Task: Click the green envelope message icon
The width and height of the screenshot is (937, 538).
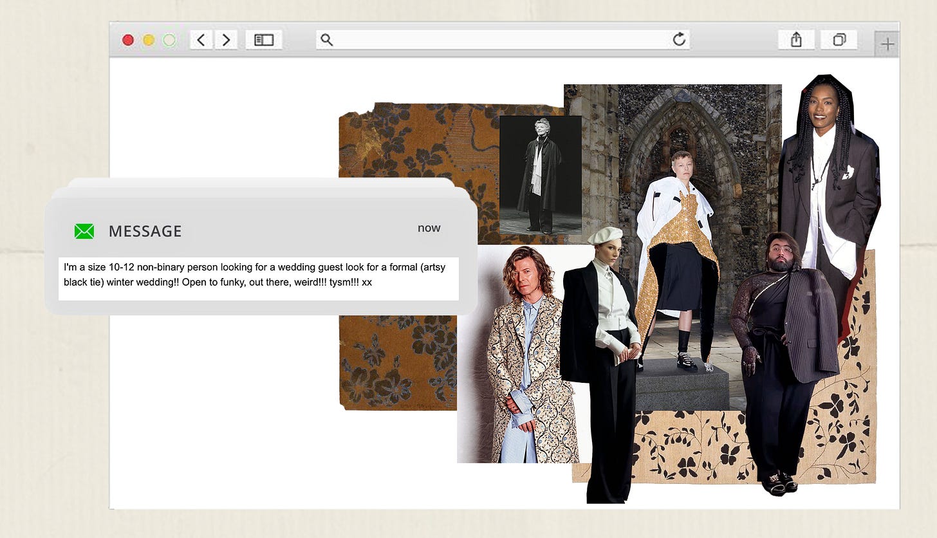Action: pos(84,231)
